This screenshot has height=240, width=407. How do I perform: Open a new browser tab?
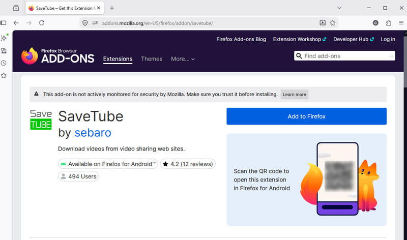coord(112,8)
